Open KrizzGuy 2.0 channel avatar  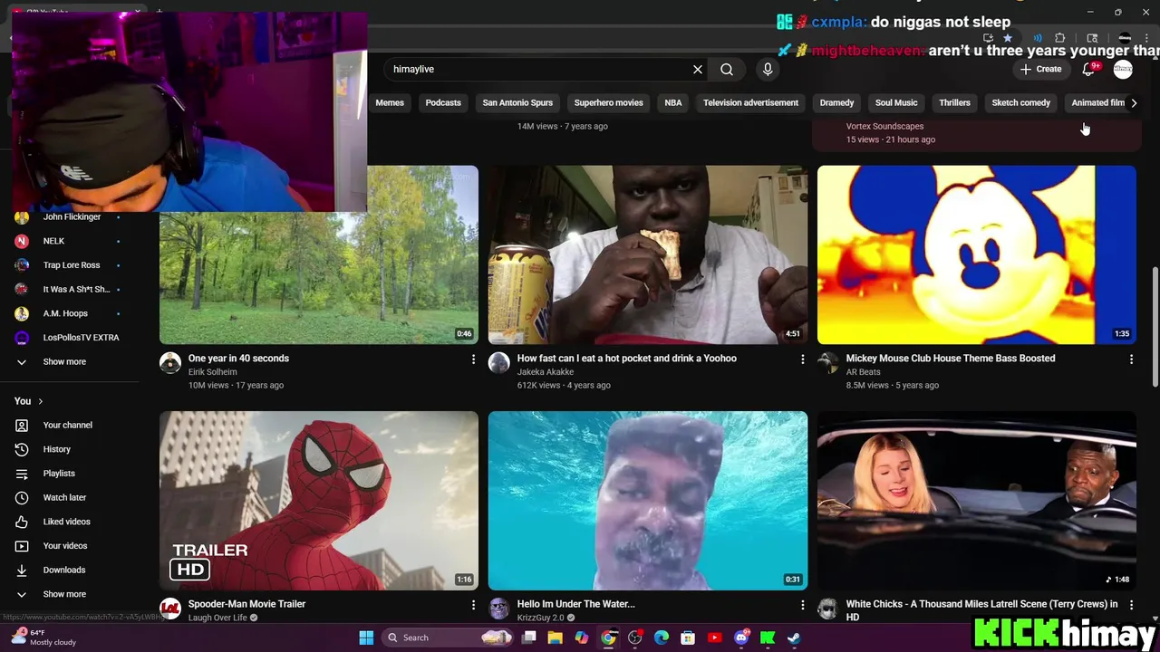(499, 609)
